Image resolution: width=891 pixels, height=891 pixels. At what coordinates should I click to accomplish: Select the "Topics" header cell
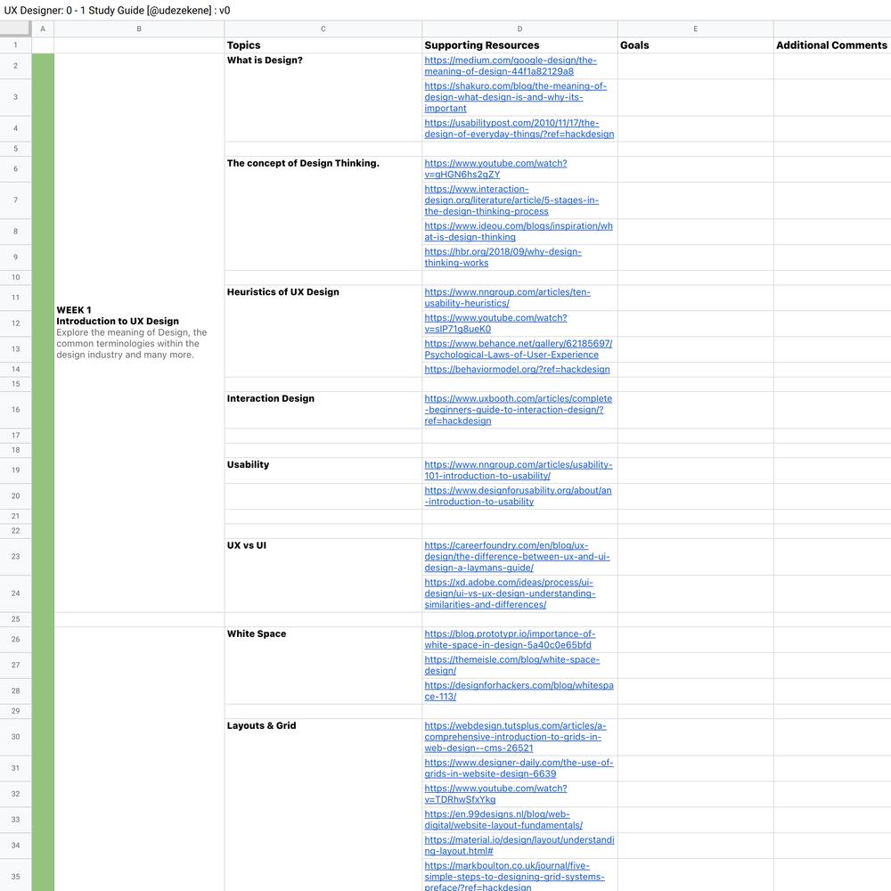[323, 45]
